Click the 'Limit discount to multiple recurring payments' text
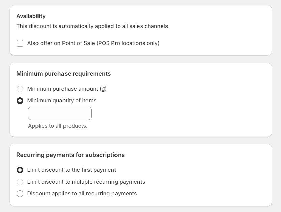 86,182
